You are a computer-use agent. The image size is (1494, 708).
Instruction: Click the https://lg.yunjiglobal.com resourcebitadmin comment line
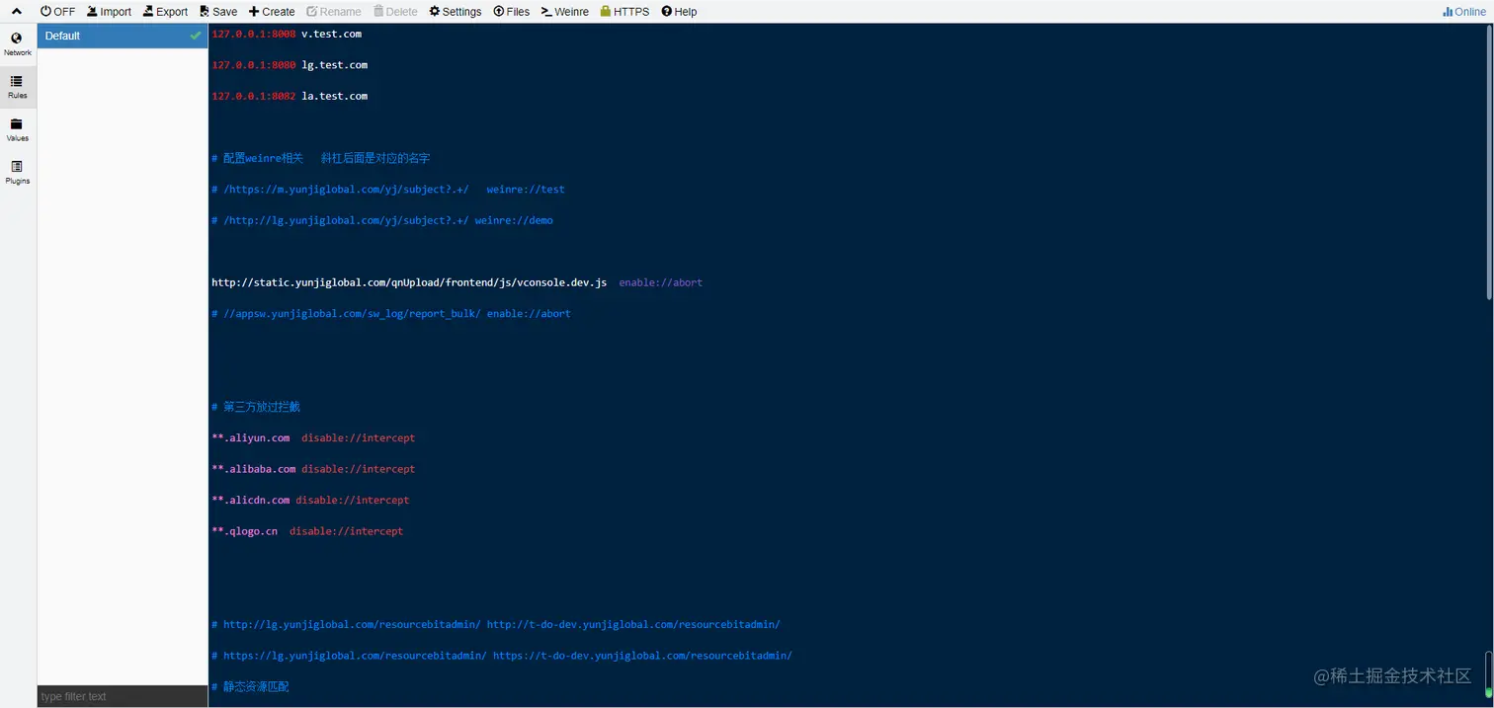point(502,656)
